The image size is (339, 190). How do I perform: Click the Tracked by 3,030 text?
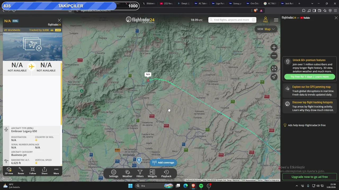coord(39,30)
